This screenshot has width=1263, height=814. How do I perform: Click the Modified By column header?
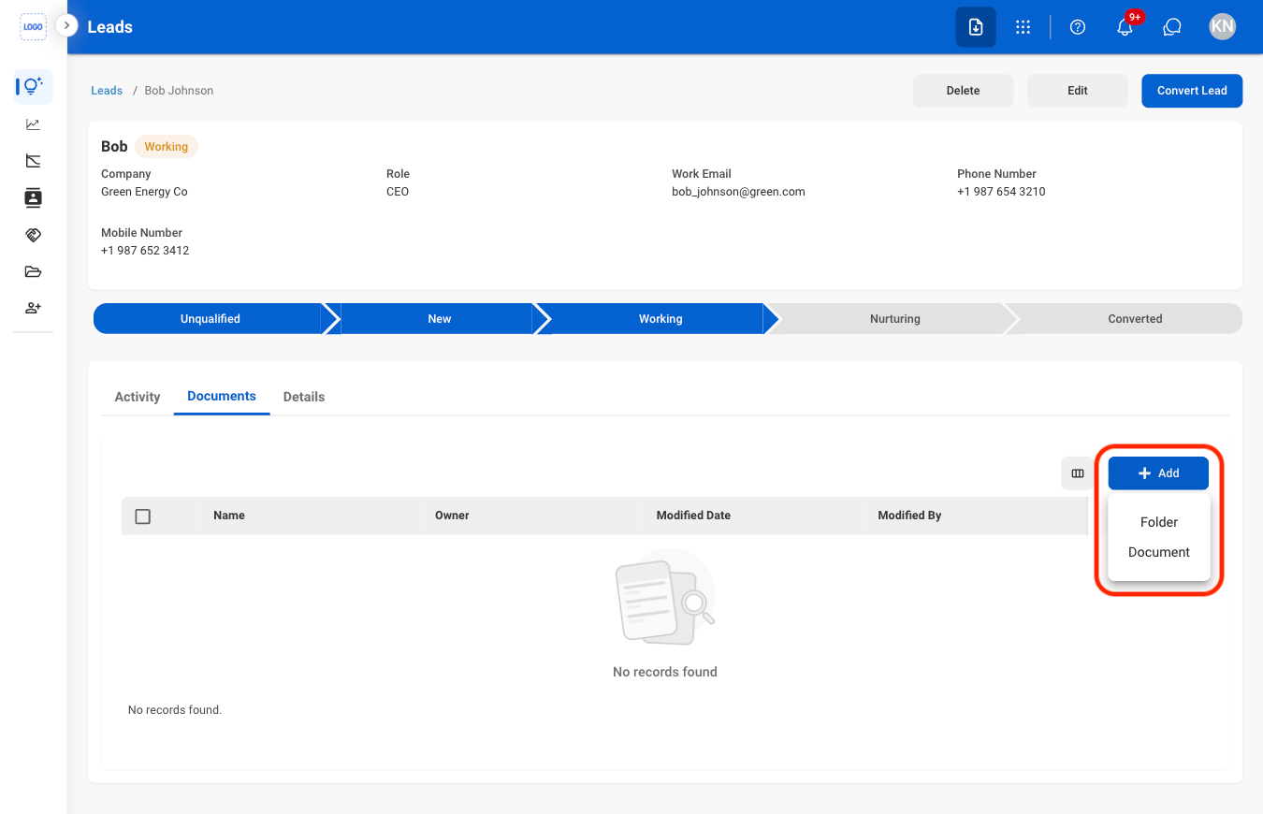click(909, 516)
